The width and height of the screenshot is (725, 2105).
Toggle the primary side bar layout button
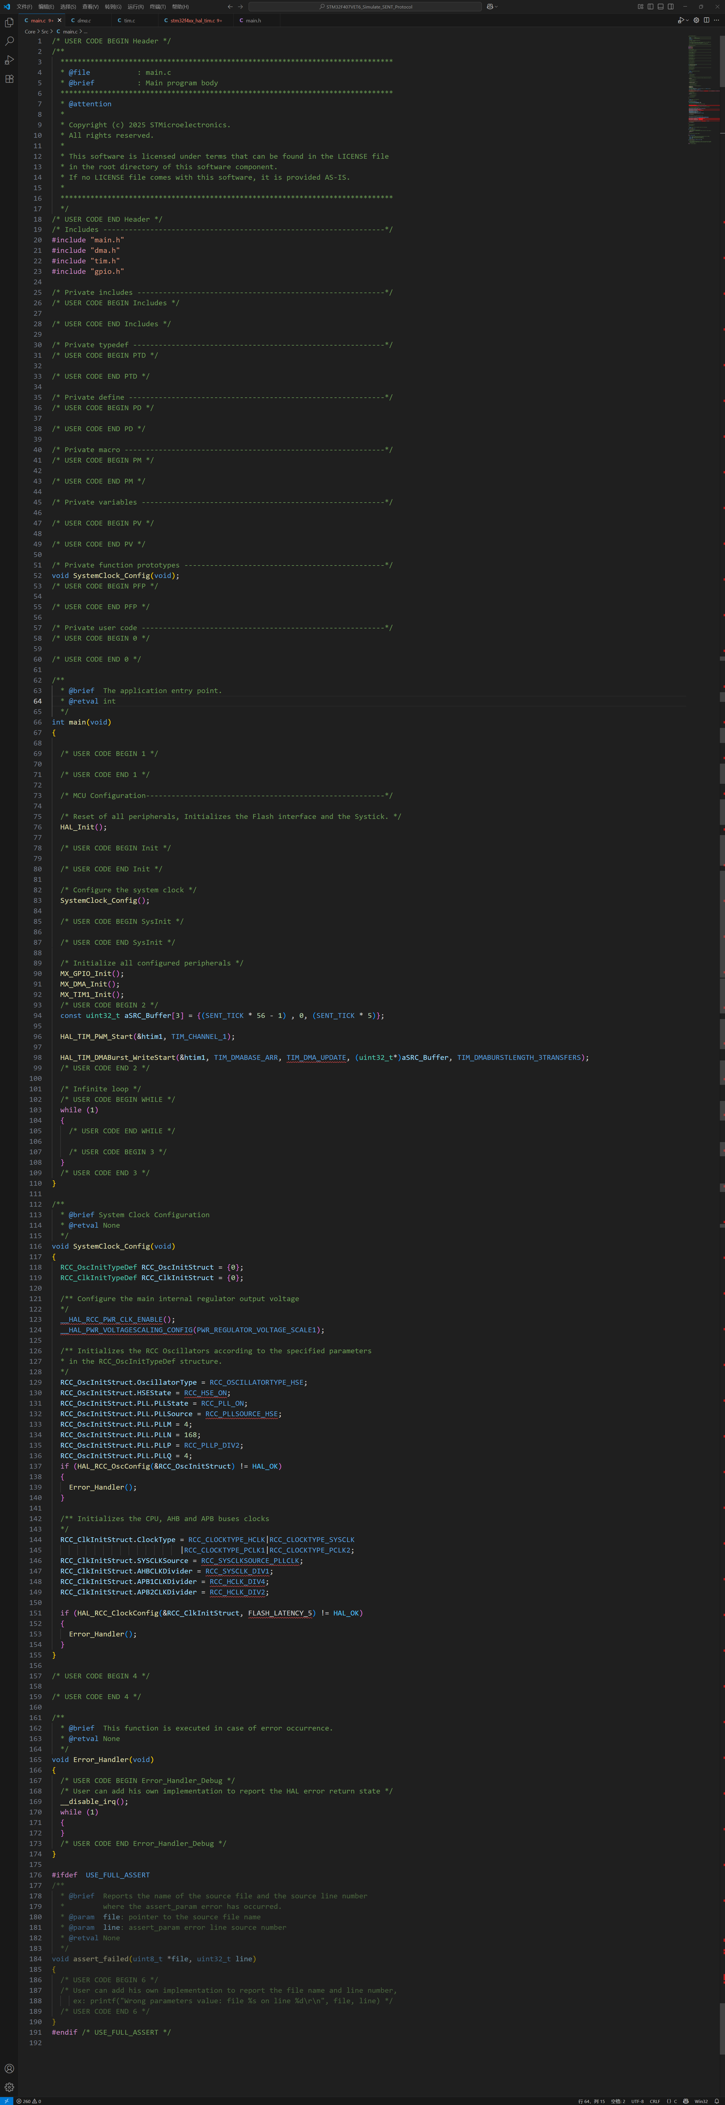click(x=651, y=7)
